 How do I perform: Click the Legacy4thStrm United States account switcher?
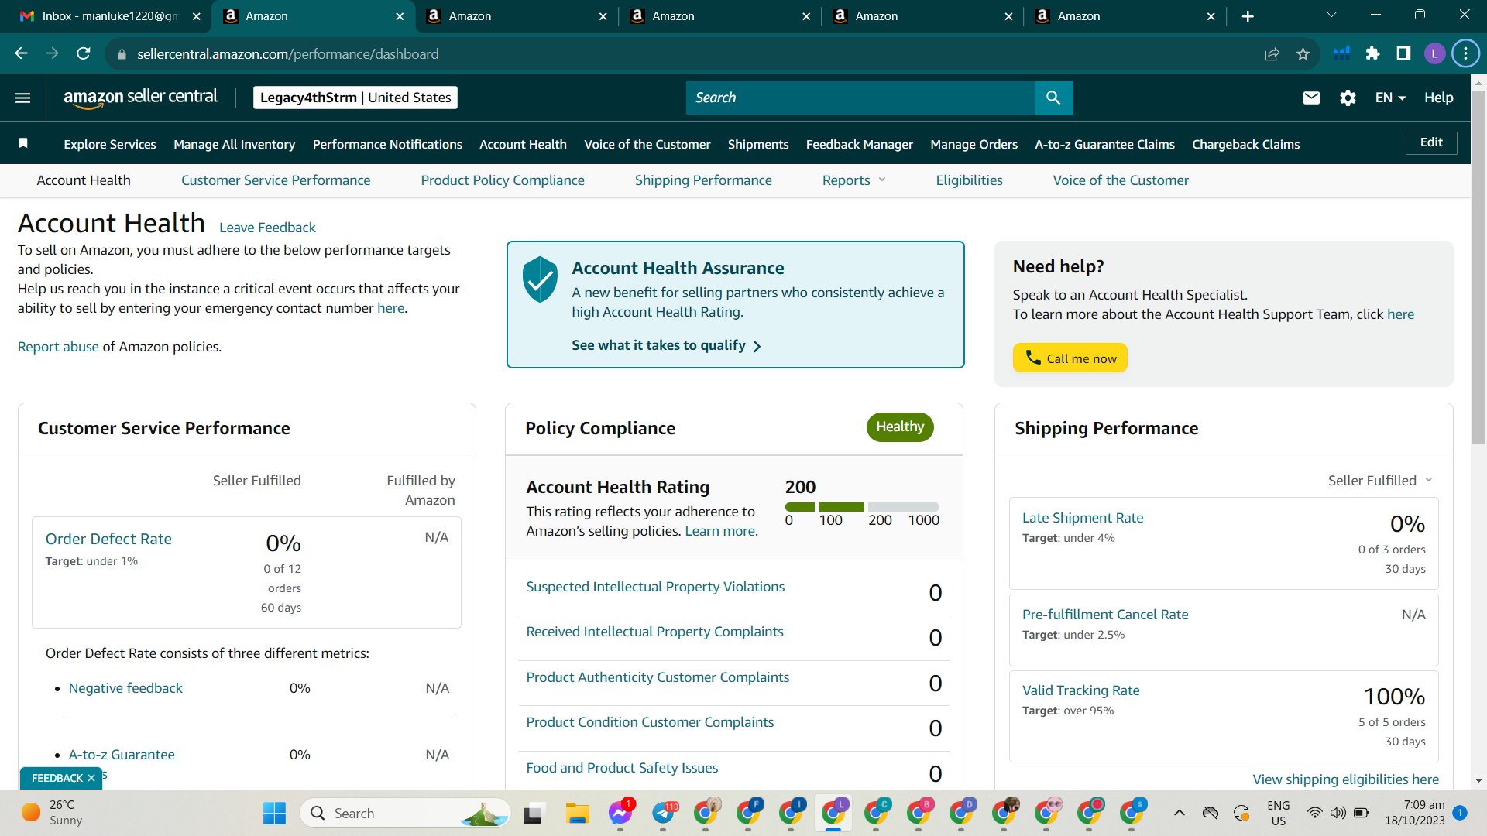(355, 98)
